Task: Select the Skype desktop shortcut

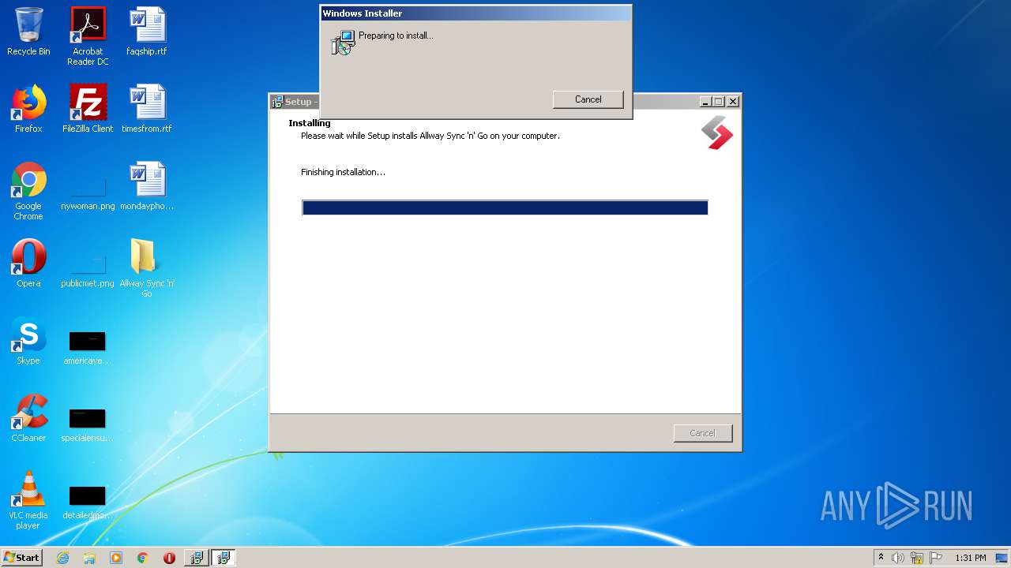Action: pos(28,341)
